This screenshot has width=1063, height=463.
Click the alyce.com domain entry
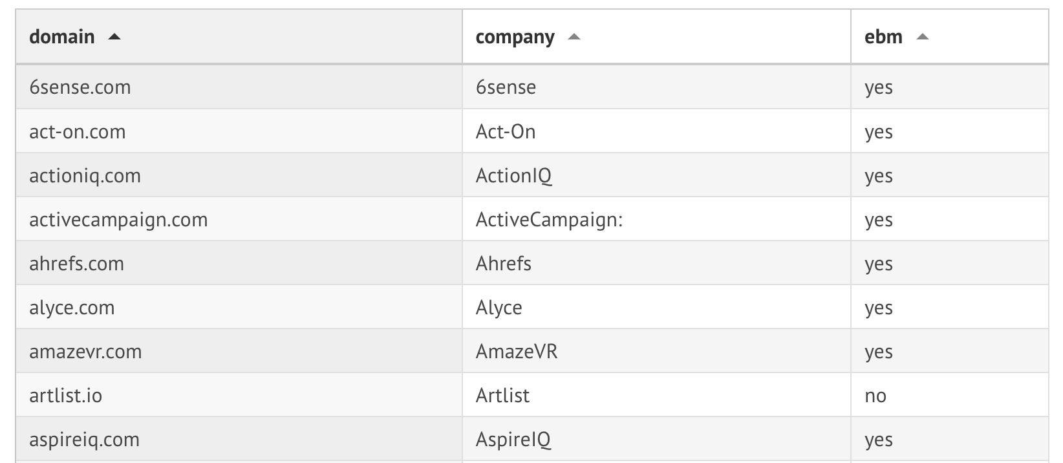click(72, 308)
